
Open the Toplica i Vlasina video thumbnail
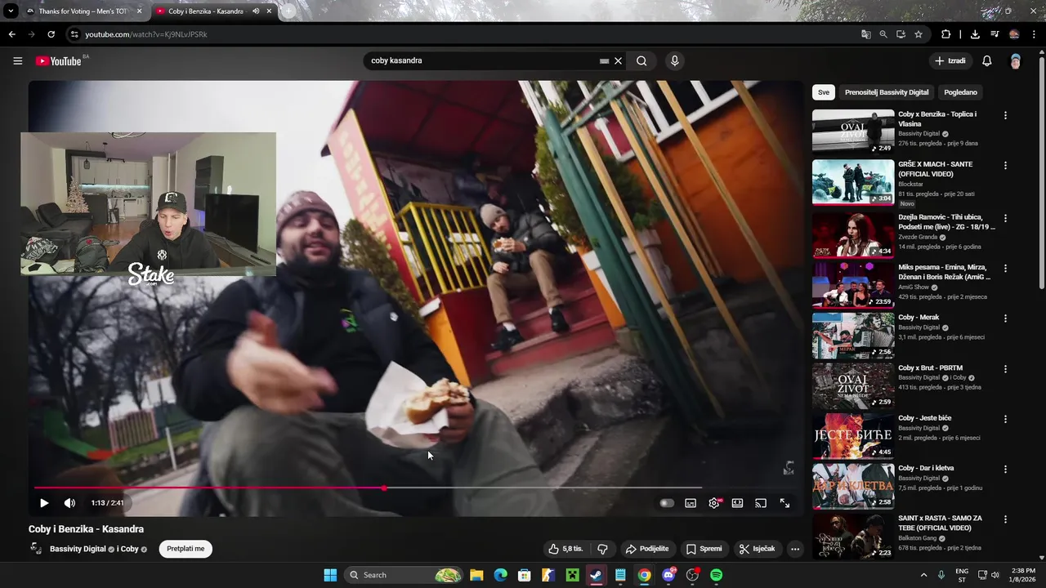point(853,131)
